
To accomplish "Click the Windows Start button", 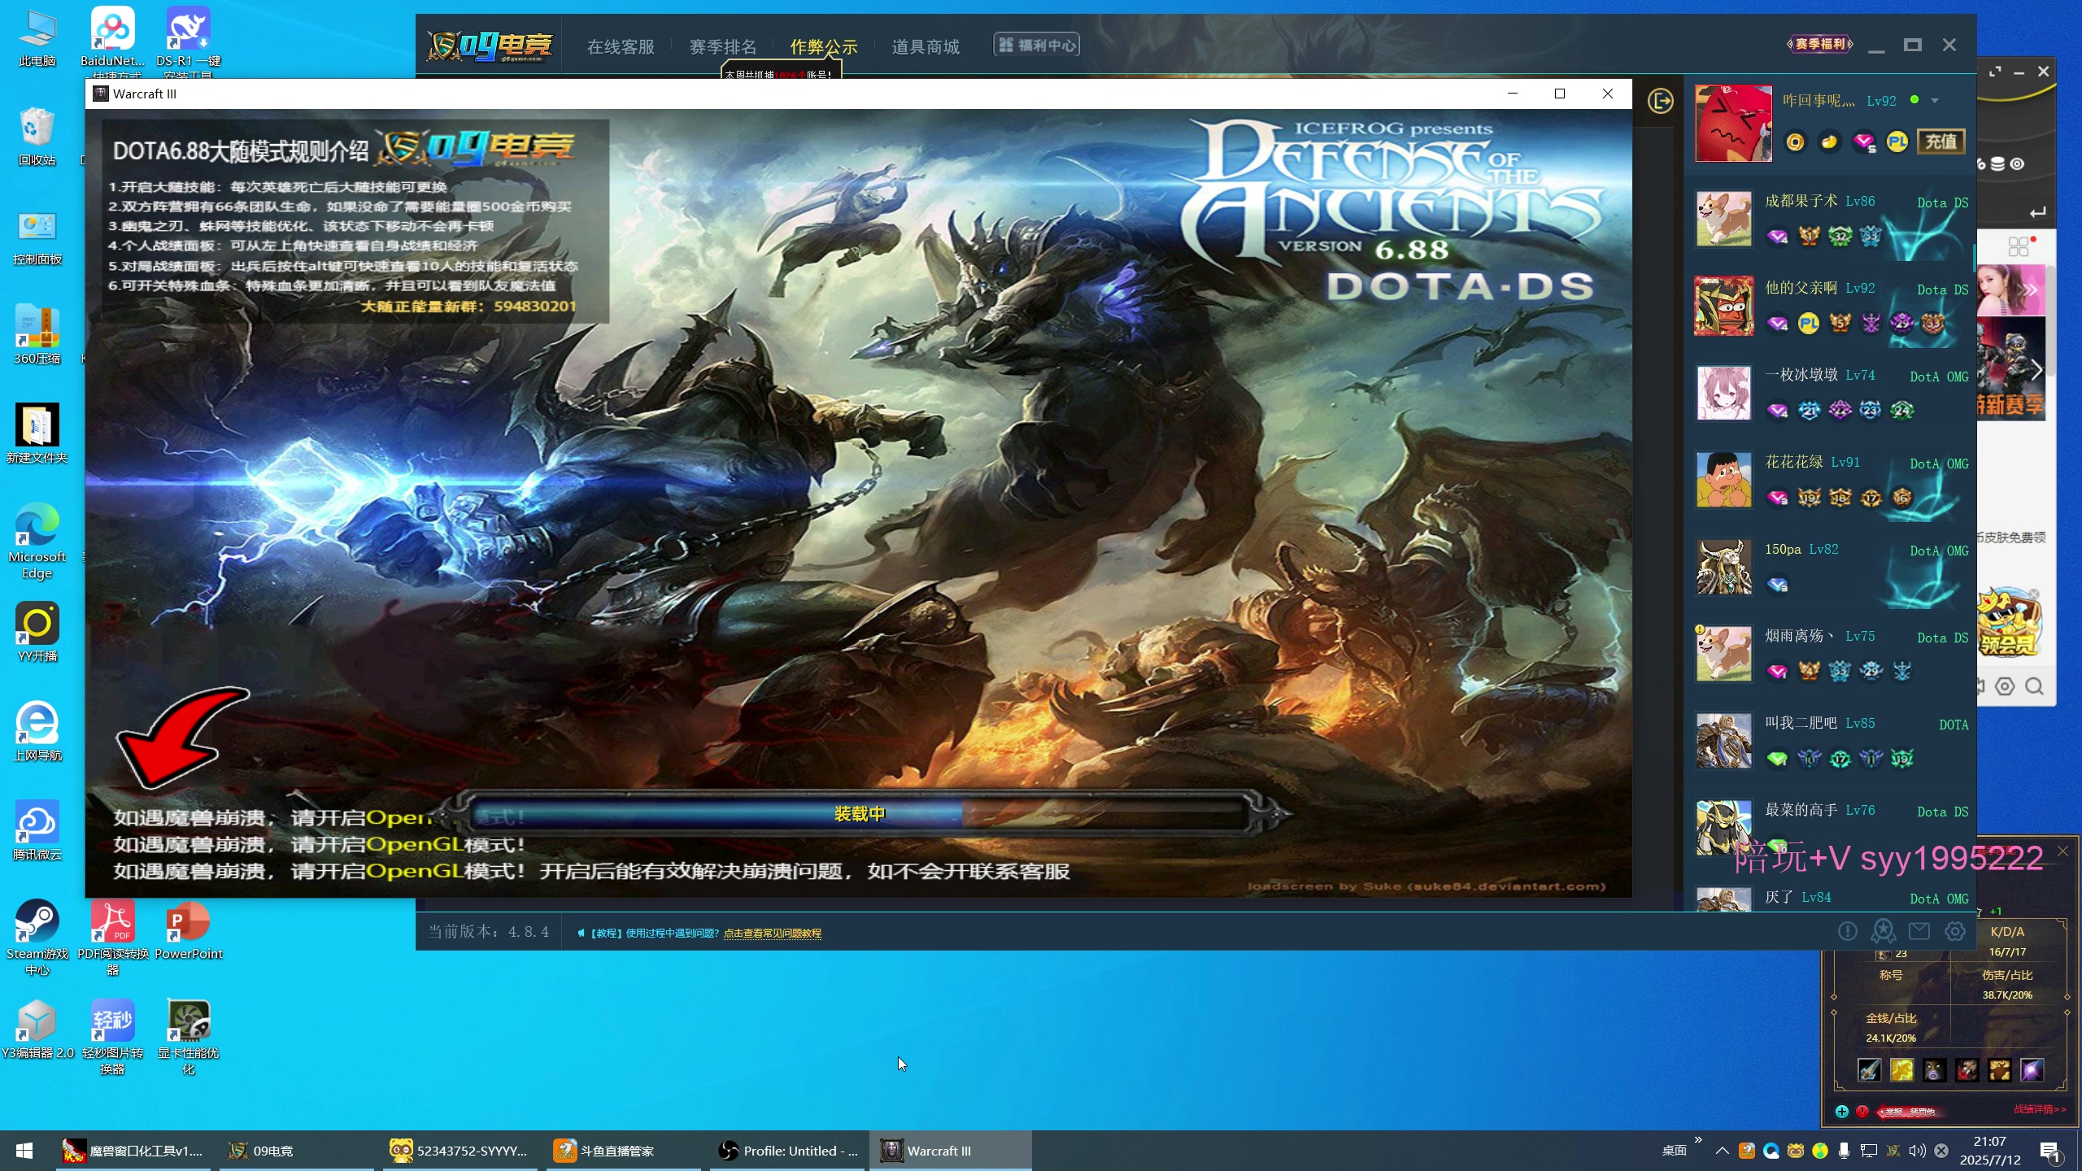I will point(24,1151).
